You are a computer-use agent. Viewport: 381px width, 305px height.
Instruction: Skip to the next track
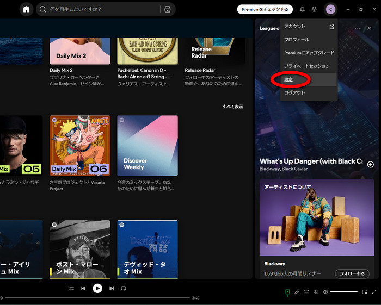112,288
